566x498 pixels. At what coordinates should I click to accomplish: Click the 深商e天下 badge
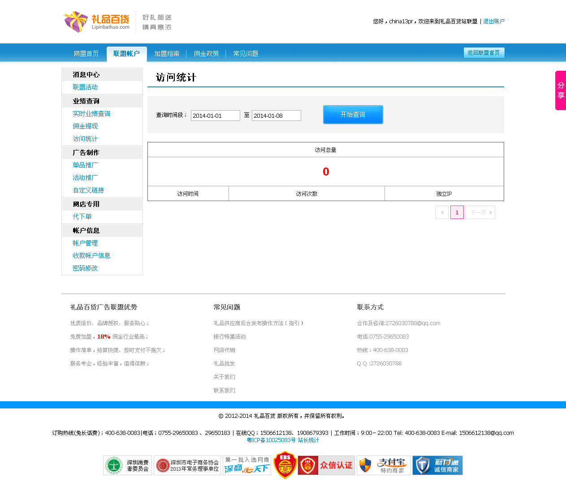247,465
